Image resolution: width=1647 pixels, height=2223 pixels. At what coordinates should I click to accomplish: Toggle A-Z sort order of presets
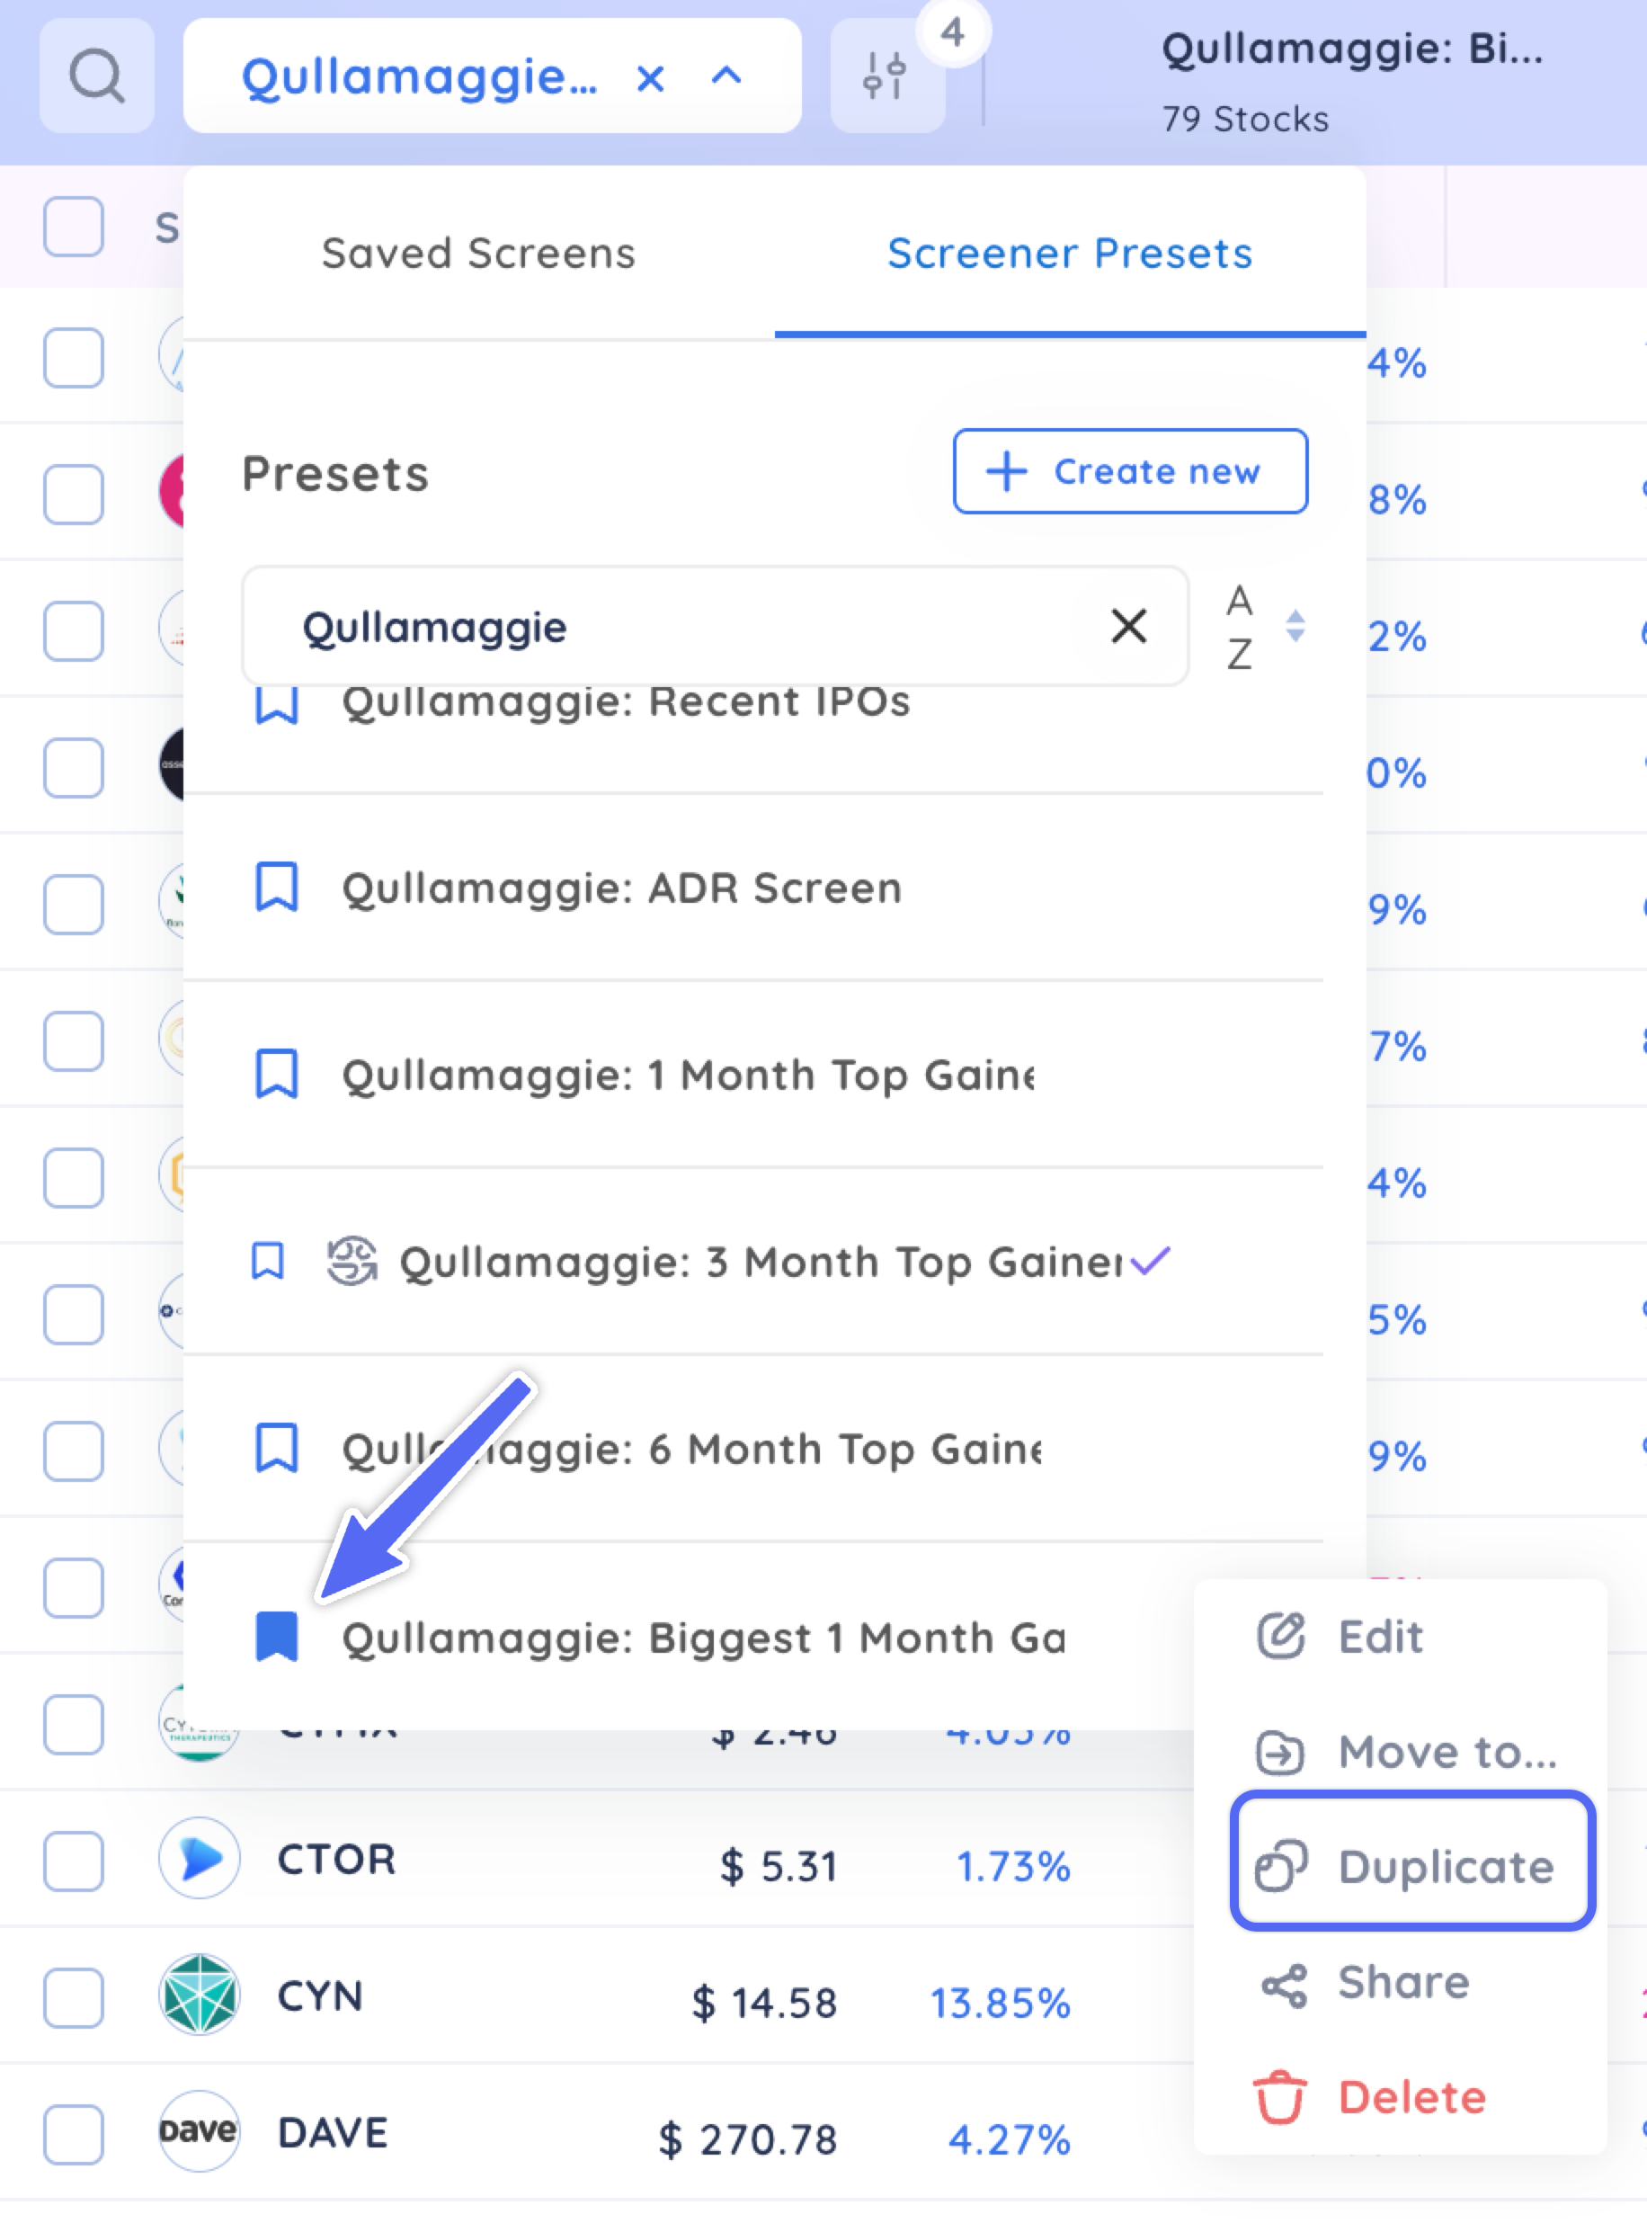[1265, 628]
